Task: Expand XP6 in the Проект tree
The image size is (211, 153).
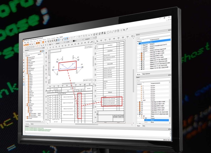Action: (138, 104)
